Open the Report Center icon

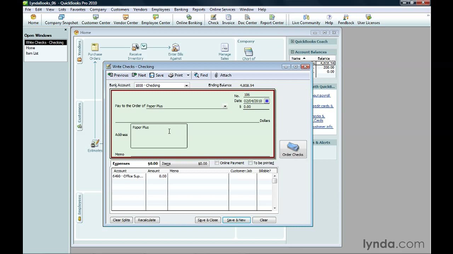[272, 20]
